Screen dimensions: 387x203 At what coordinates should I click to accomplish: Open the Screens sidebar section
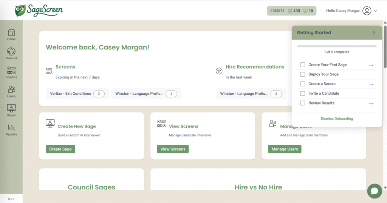click(x=11, y=72)
